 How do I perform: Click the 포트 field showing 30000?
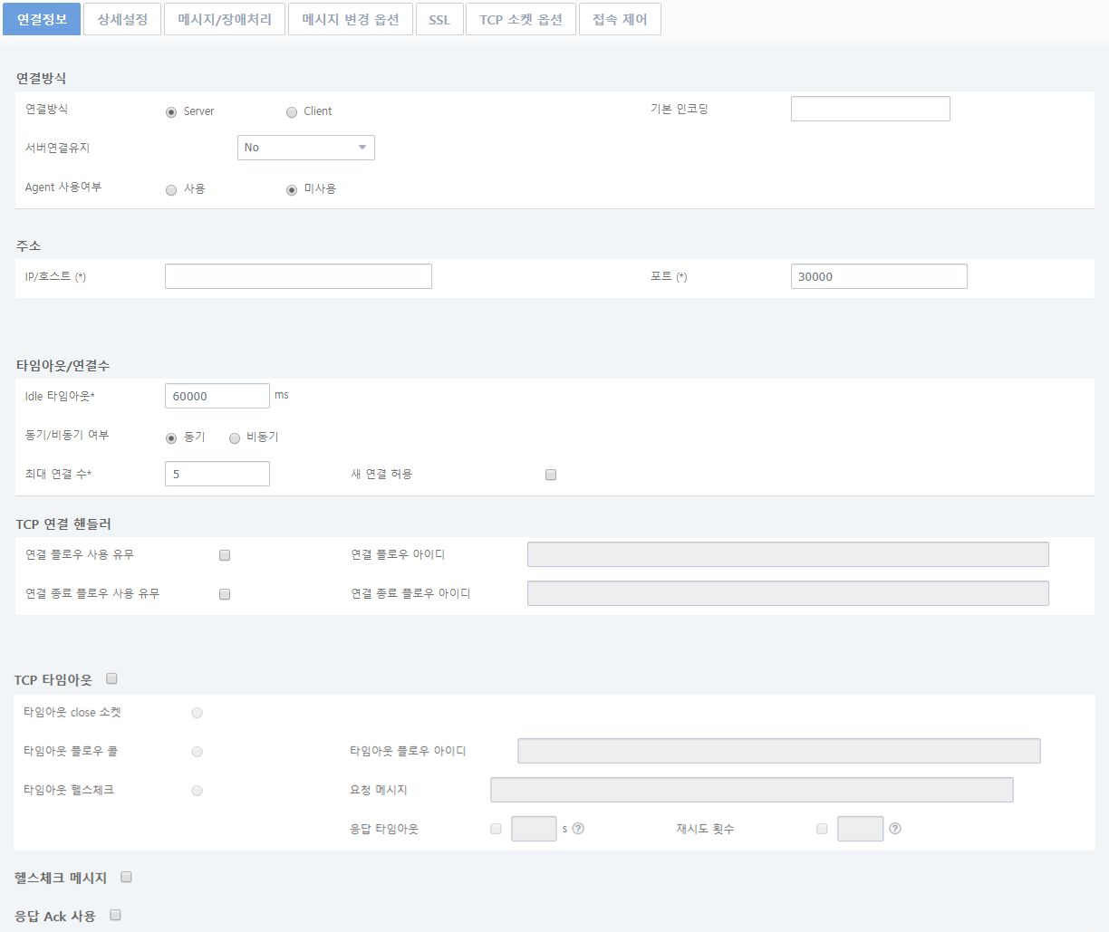click(x=878, y=276)
